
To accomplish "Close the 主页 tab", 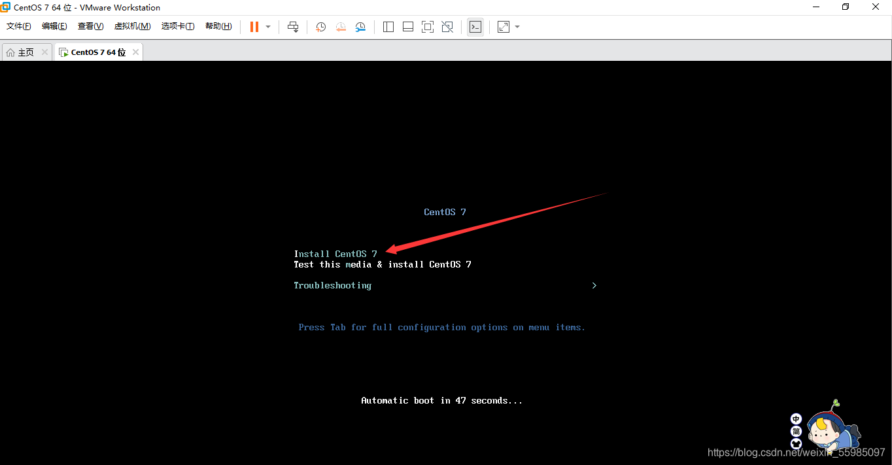I will 44,52.
